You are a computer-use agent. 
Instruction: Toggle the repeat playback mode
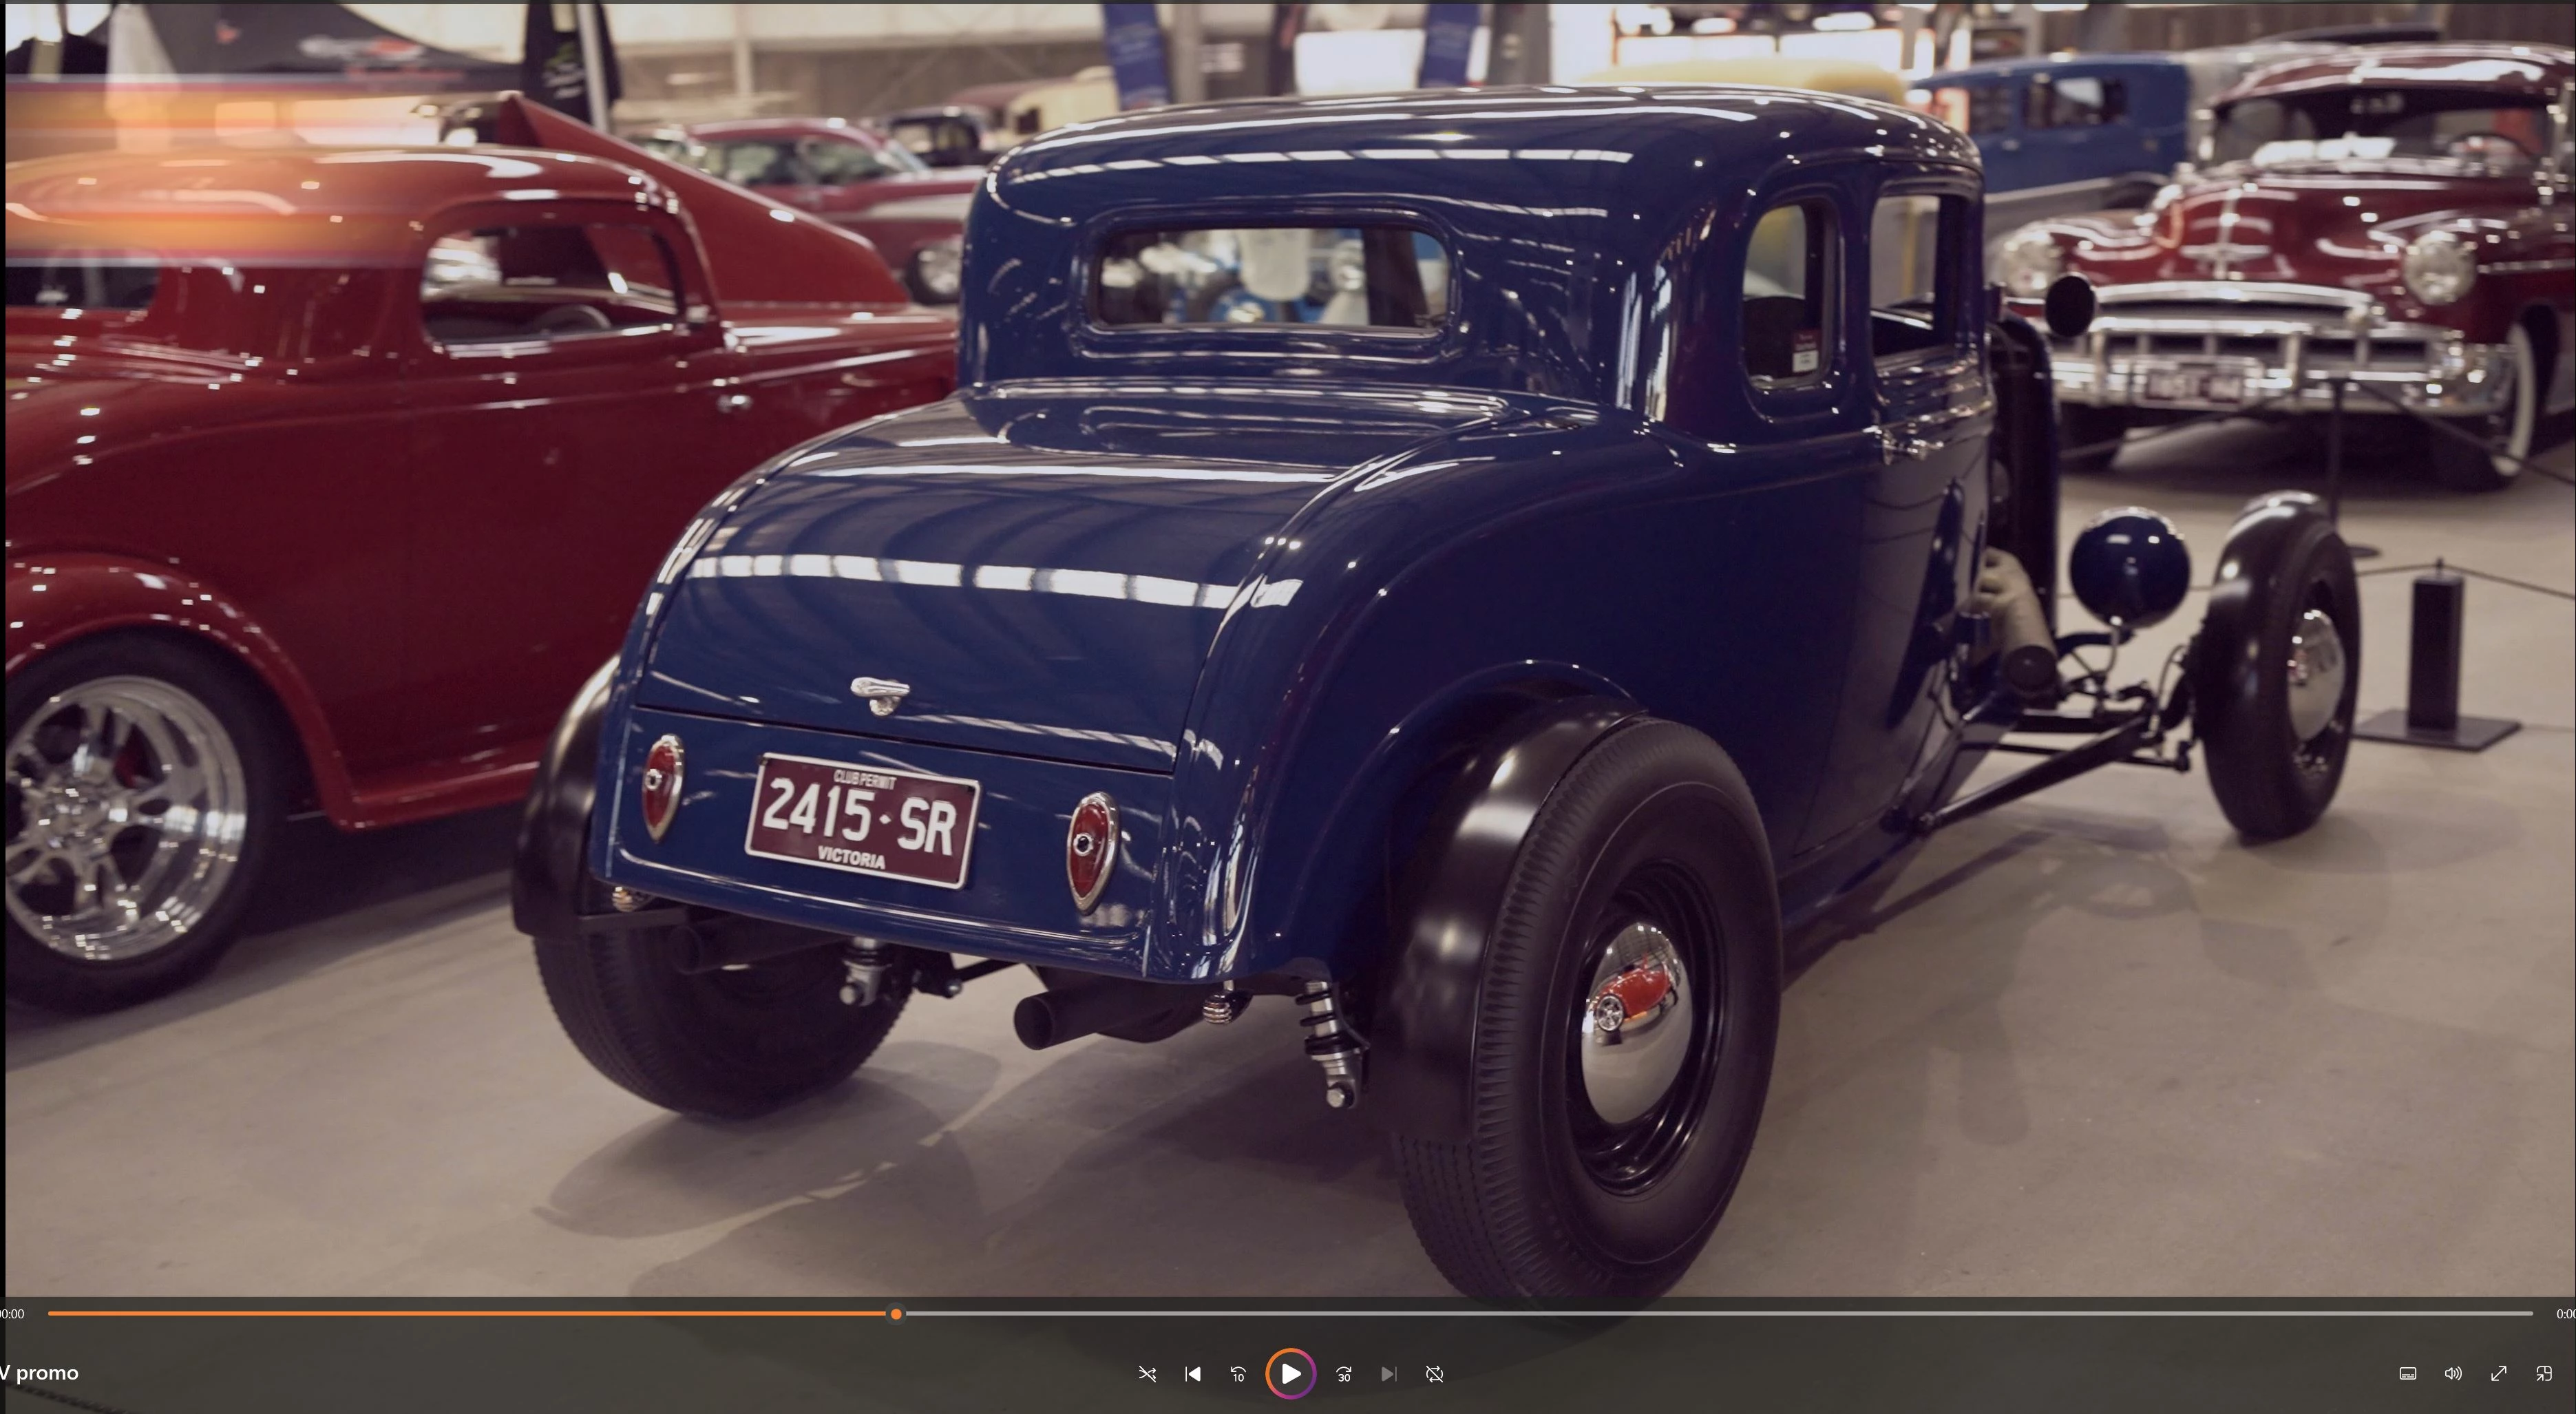pyautogui.click(x=1434, y=1374)
